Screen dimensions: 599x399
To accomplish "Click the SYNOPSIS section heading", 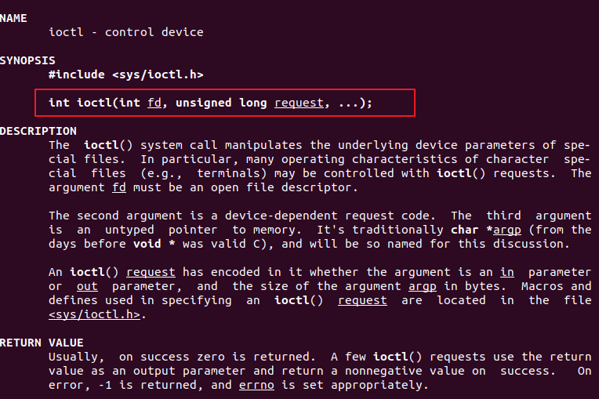I will 27,60.
